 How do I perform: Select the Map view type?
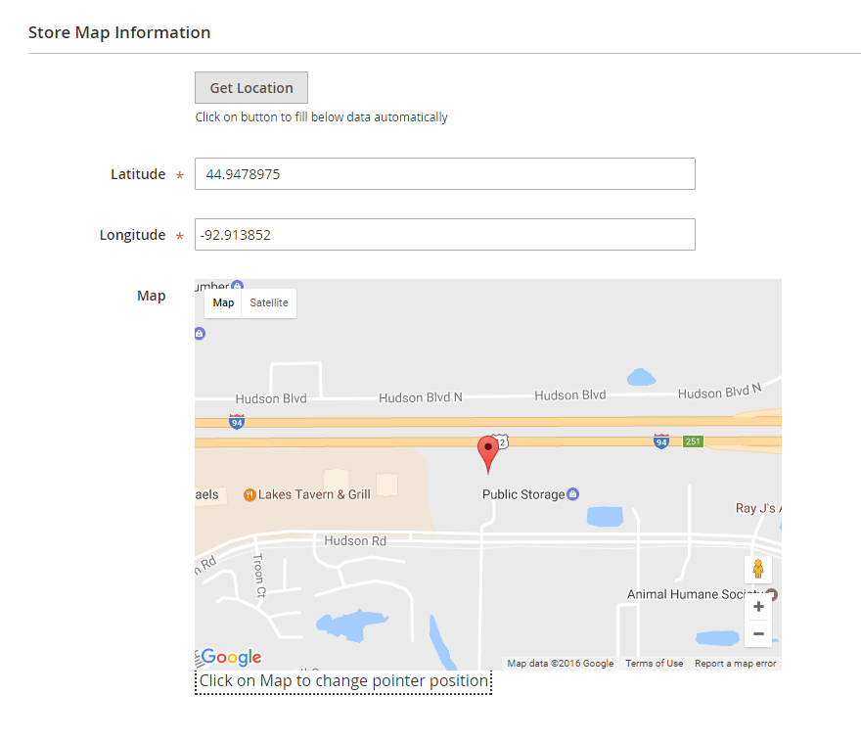coord(223,303)
